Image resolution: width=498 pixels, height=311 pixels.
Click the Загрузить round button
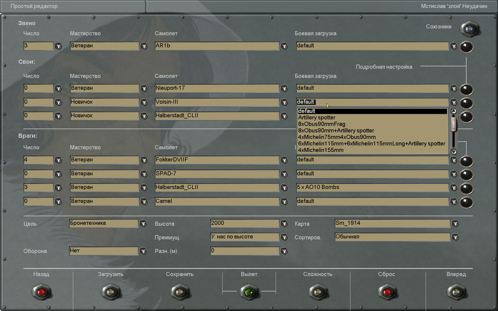[110, 292]
